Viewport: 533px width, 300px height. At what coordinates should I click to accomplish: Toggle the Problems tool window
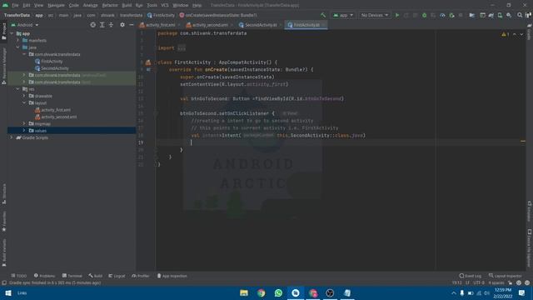point(44,276)
